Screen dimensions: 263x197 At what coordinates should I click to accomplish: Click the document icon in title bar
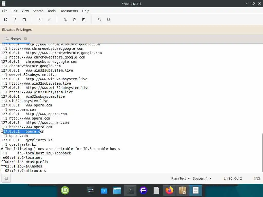pyautogui.click(x=4, y=4)
